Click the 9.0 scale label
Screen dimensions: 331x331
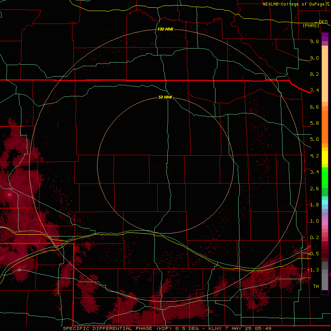point(314,58)
